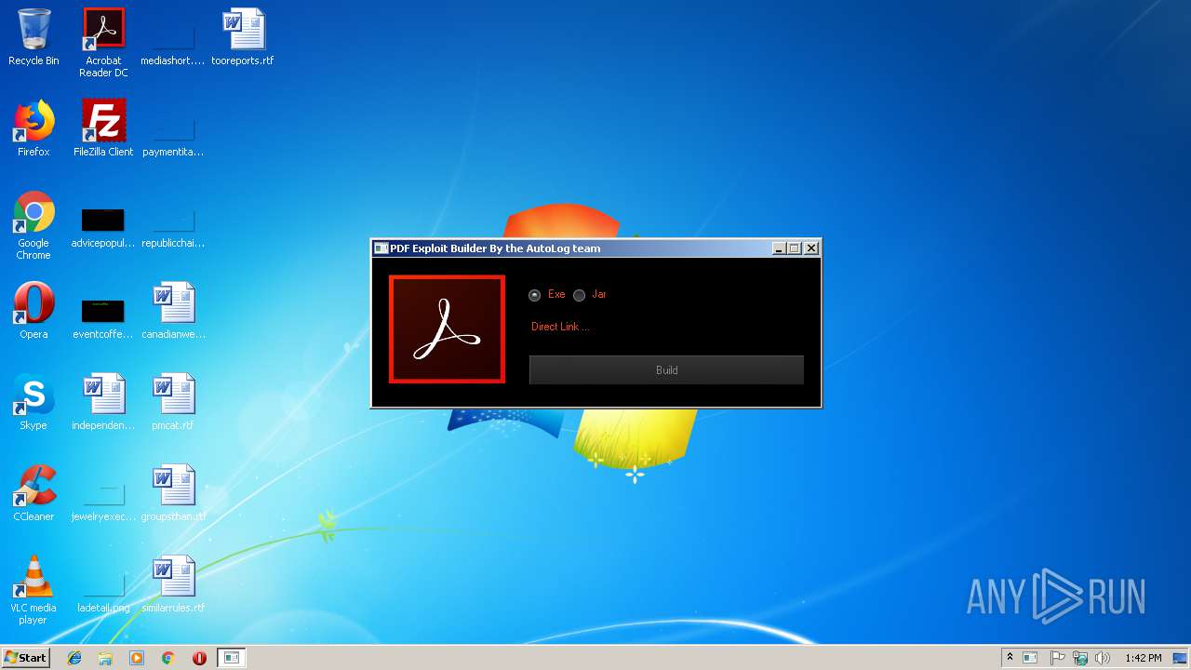Select the VLC media player shortcut
This screenshot has width=1191, height=670.
[x=33, y=590]
